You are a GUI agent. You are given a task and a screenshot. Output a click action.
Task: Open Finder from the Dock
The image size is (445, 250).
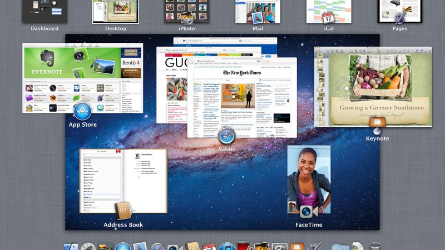pyautogui.click(x=71, y=247)
